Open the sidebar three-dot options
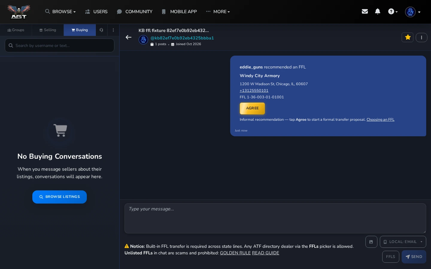This screenshot has width=431, height=269. click(113, 30)
